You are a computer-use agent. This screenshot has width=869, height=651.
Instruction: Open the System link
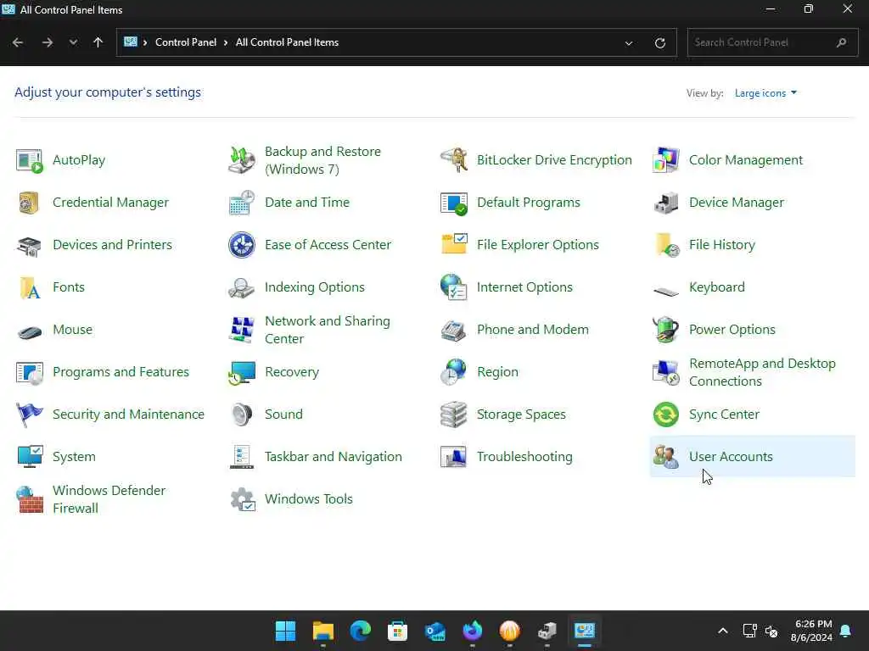[74, 457]
